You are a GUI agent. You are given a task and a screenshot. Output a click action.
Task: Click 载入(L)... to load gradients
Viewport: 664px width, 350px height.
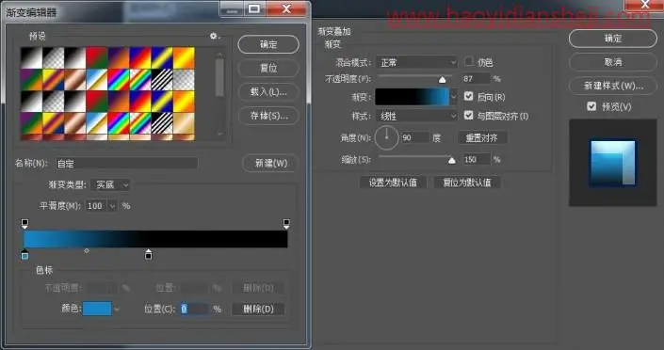268,92
